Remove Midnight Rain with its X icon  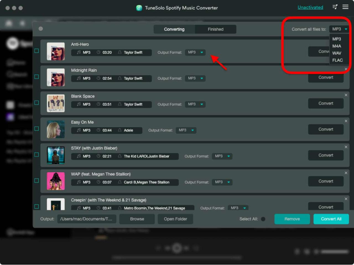coord(346,69)
